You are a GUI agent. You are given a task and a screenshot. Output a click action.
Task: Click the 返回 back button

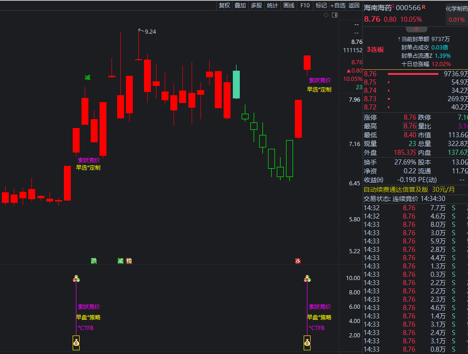(354, 6)
